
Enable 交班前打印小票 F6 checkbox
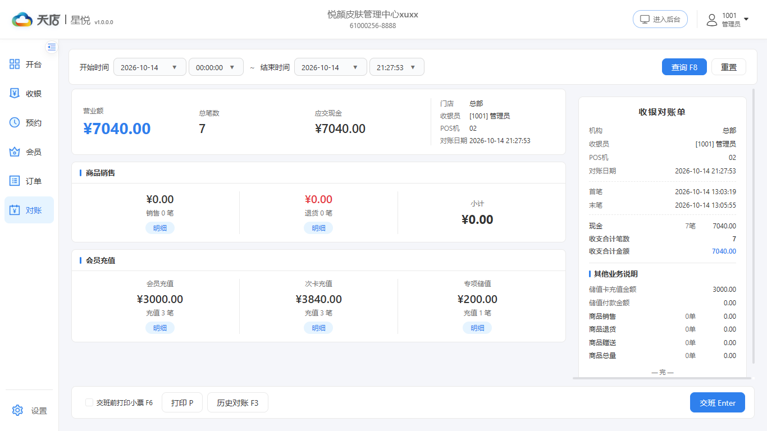point(89,402)
